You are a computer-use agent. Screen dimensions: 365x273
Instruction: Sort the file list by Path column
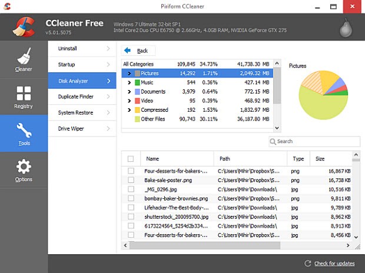pos(250,159)
